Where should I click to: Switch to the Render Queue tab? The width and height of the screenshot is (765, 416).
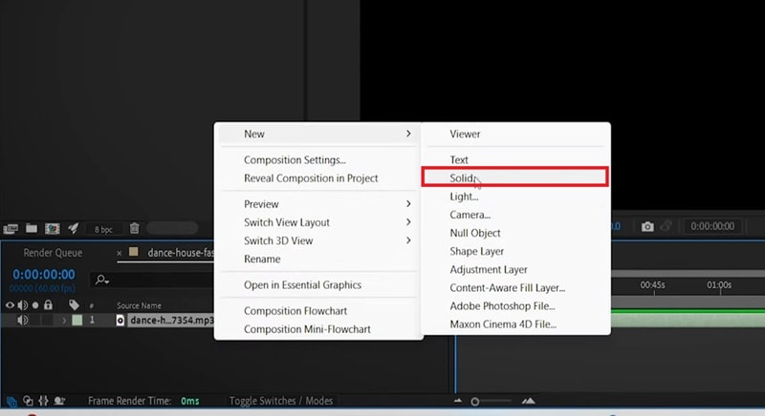point(53,253)
